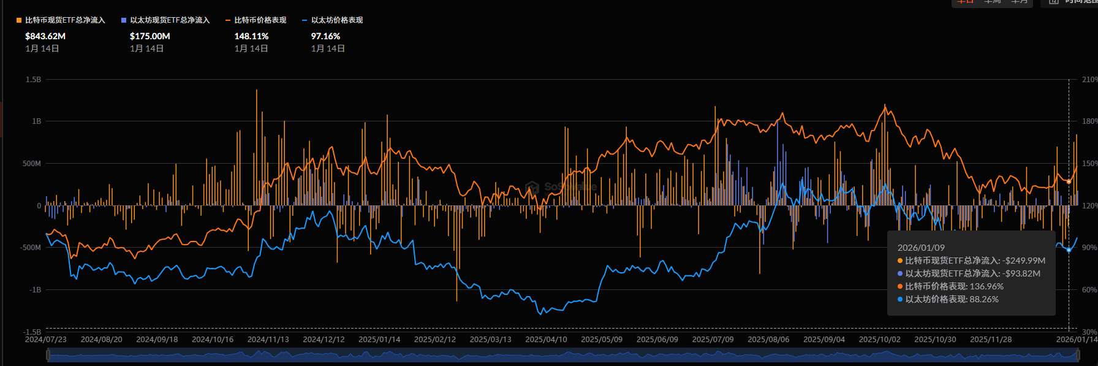Click the 2025/01/14 date label on x-axis
Screen dimensions: 1098x366
coord(379,339)
